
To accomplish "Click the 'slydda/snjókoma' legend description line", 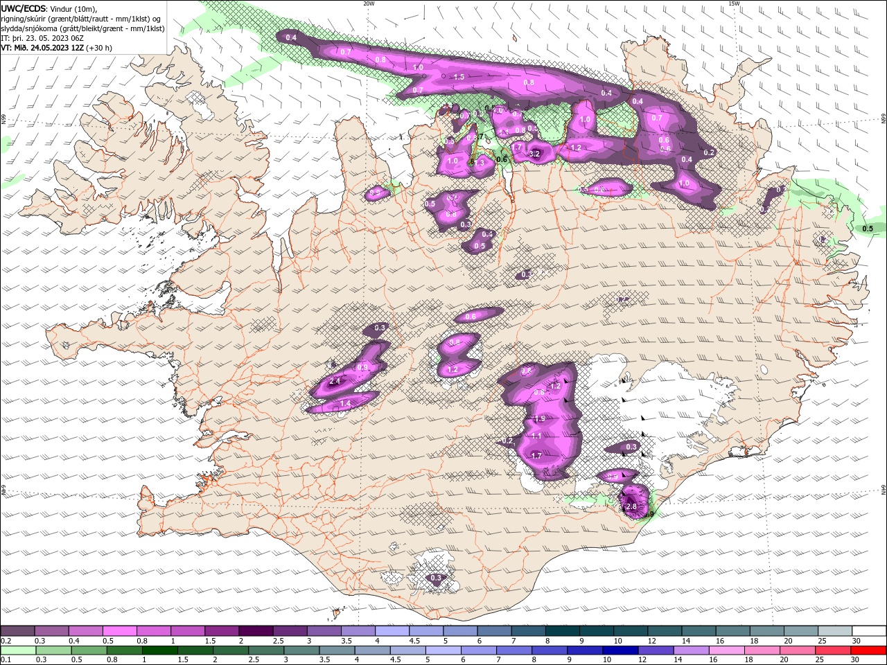I will tap(82, 28).
